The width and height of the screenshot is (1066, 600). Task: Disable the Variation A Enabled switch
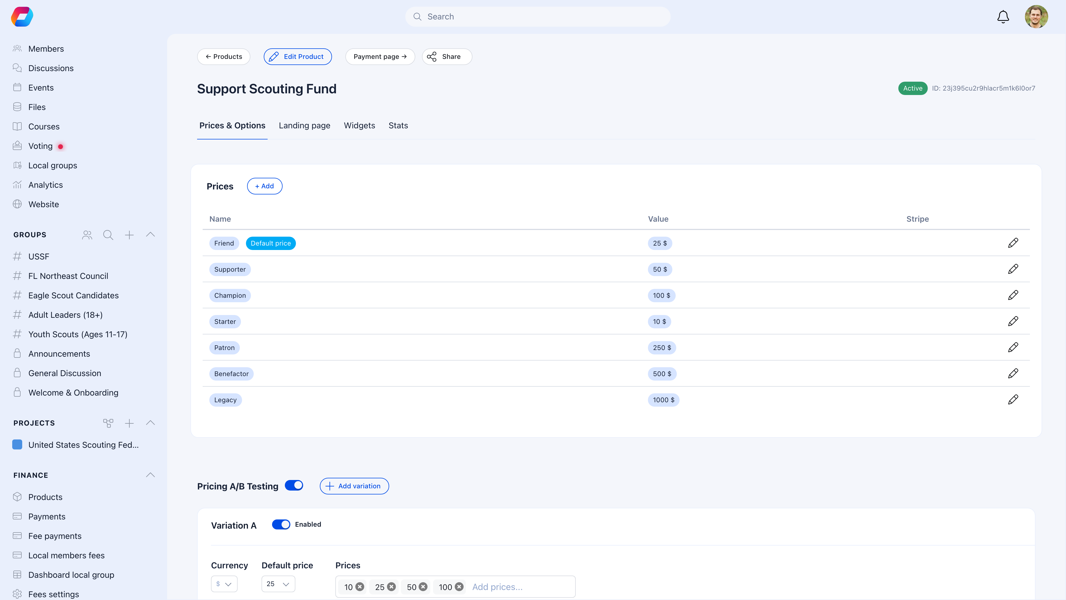(x=281, y=524)
